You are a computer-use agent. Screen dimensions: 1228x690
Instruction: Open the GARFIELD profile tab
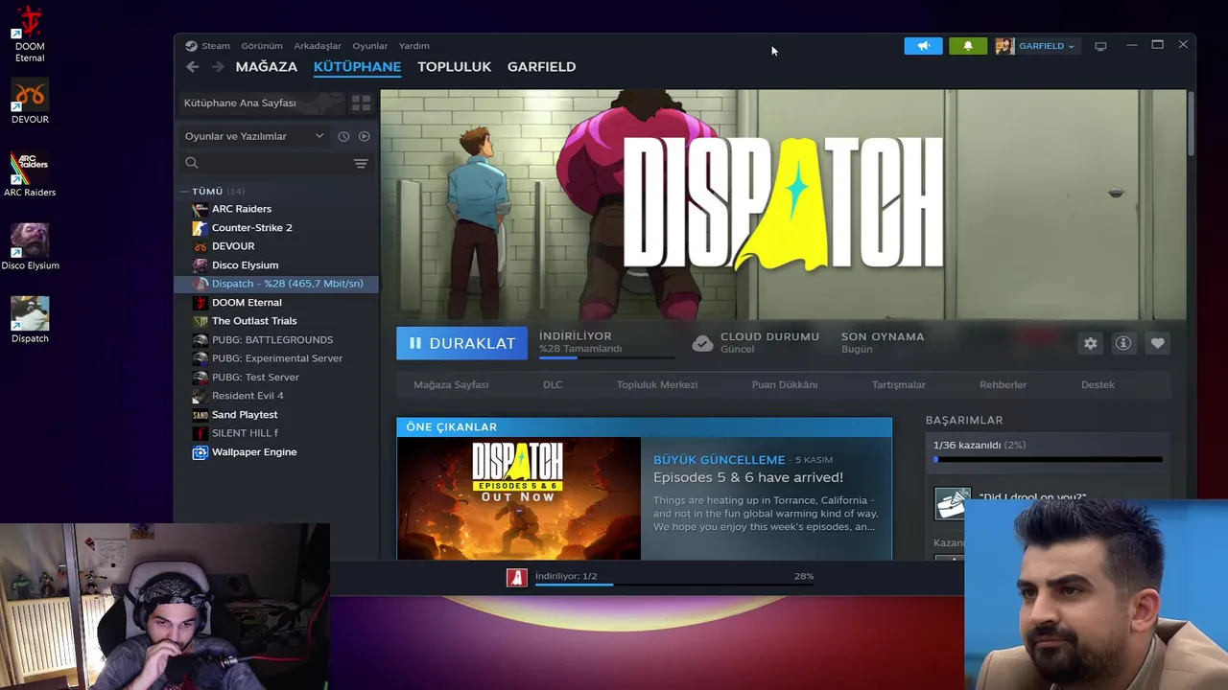(x=541, y=66)
